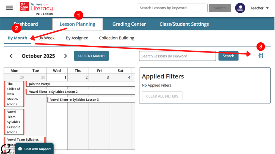Switch to Collection Building view
Image resolution: width=275 pixels, height=154 pixels.
tap(117, 38)
